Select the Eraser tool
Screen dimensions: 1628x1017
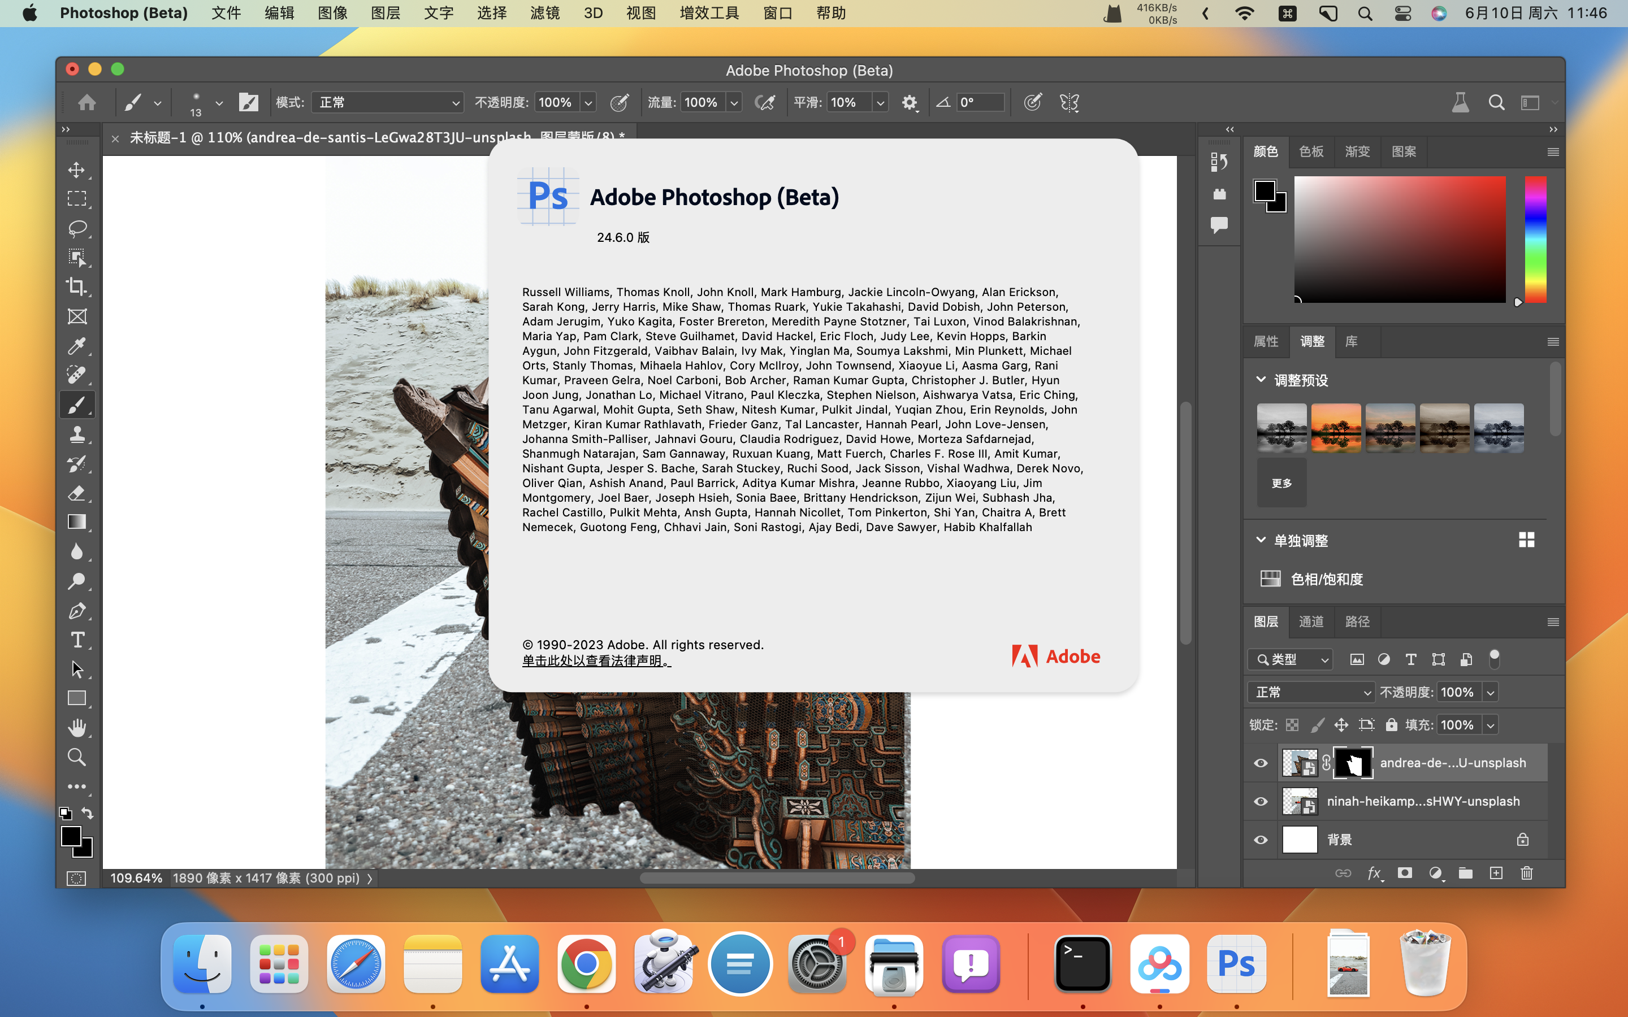pos(77,493)
